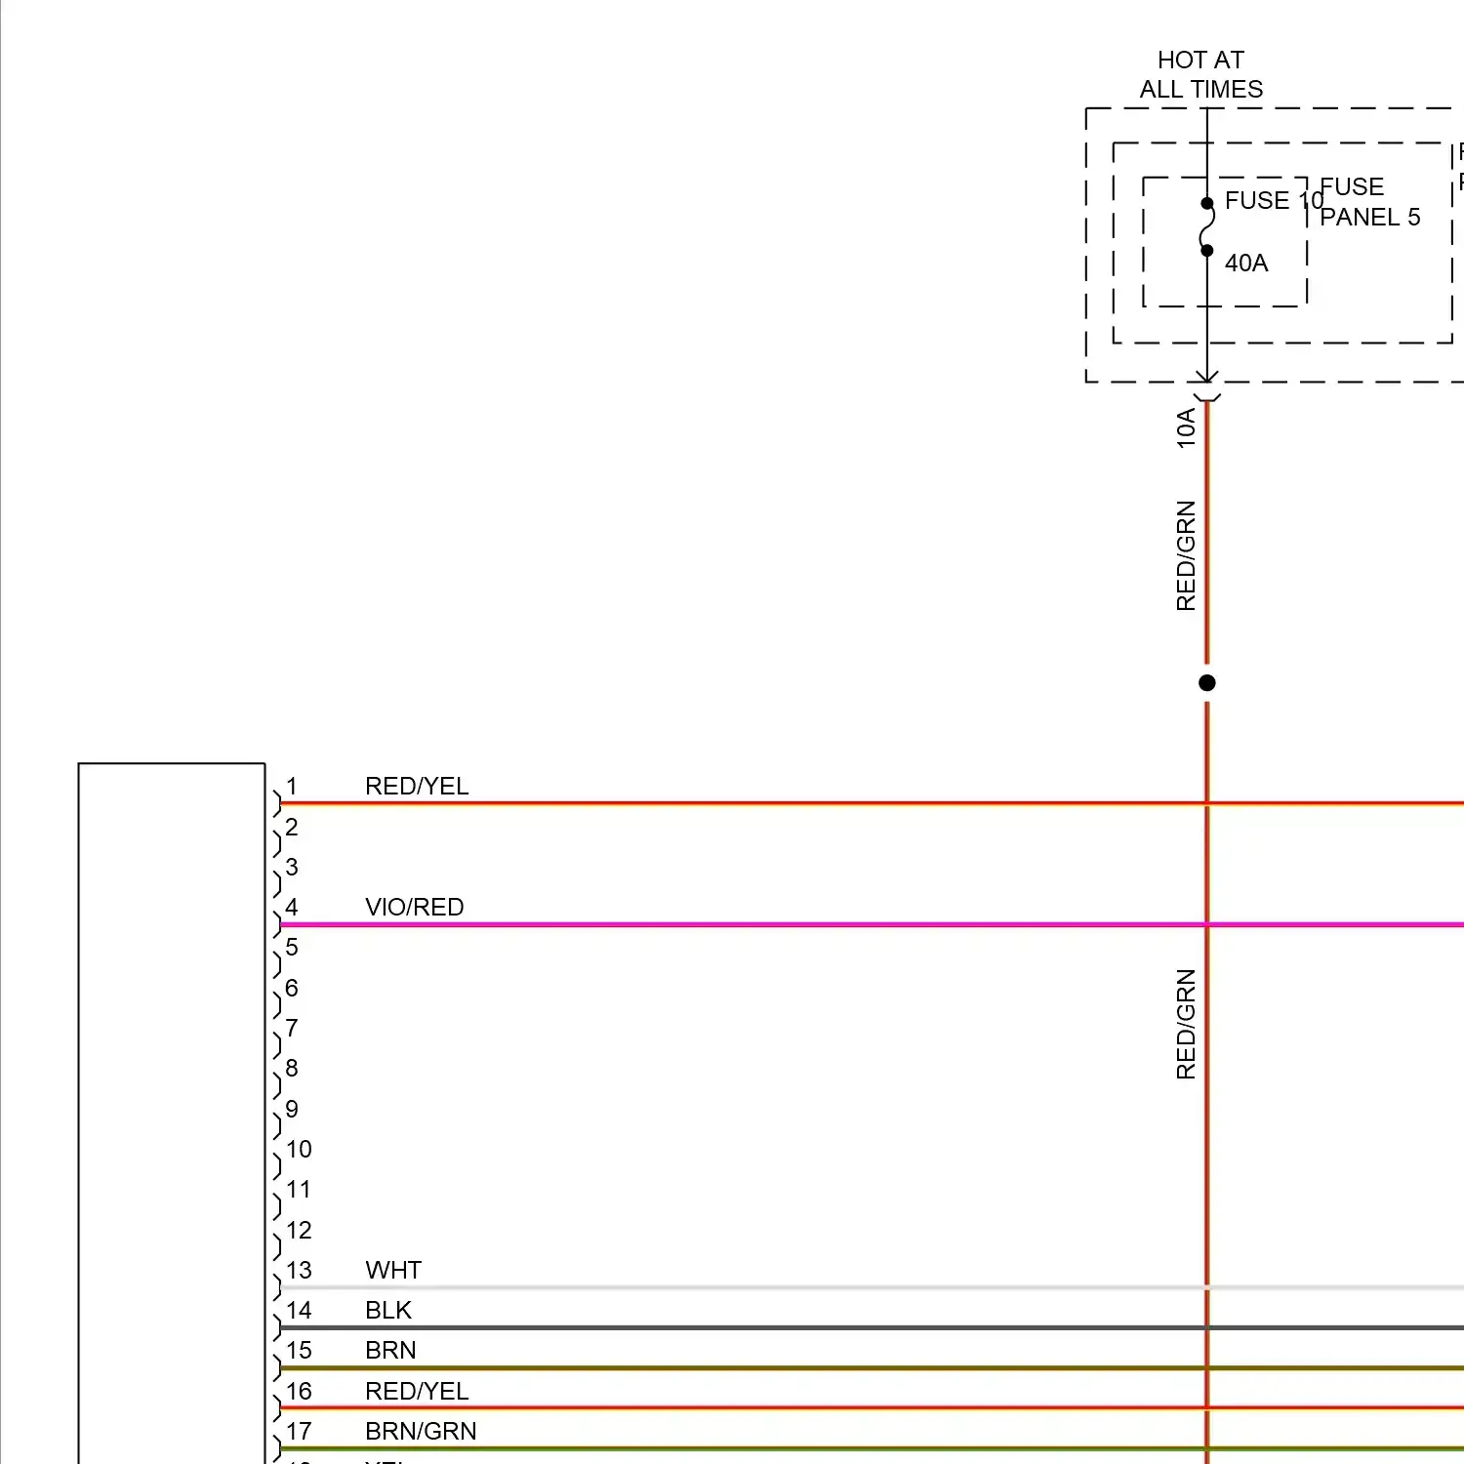This screenshot has height=1464, width=1464.
Task: Click pin number 11 on the connector
Action: pyautogui.click(x=299, y=1189)
